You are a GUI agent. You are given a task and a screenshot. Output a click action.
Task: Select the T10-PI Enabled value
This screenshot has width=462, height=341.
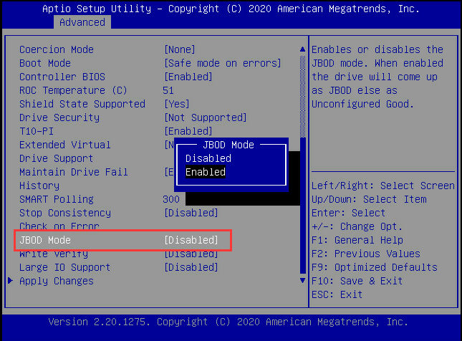[x=188, y=131]
